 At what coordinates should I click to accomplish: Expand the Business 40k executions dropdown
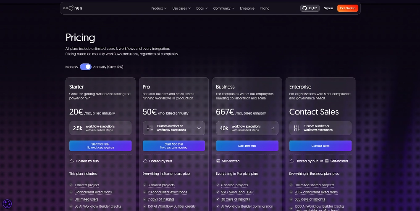point(272,128)
